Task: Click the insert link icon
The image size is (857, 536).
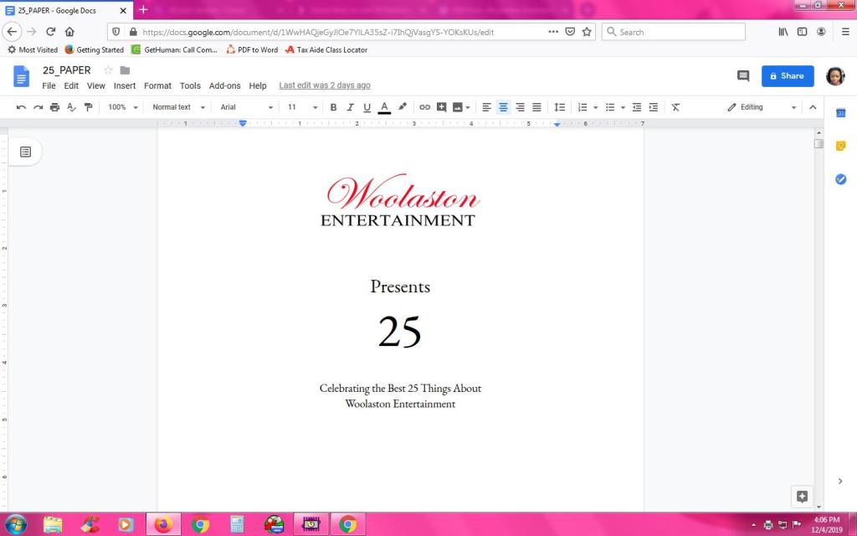Action: click(x=424, y=107)
